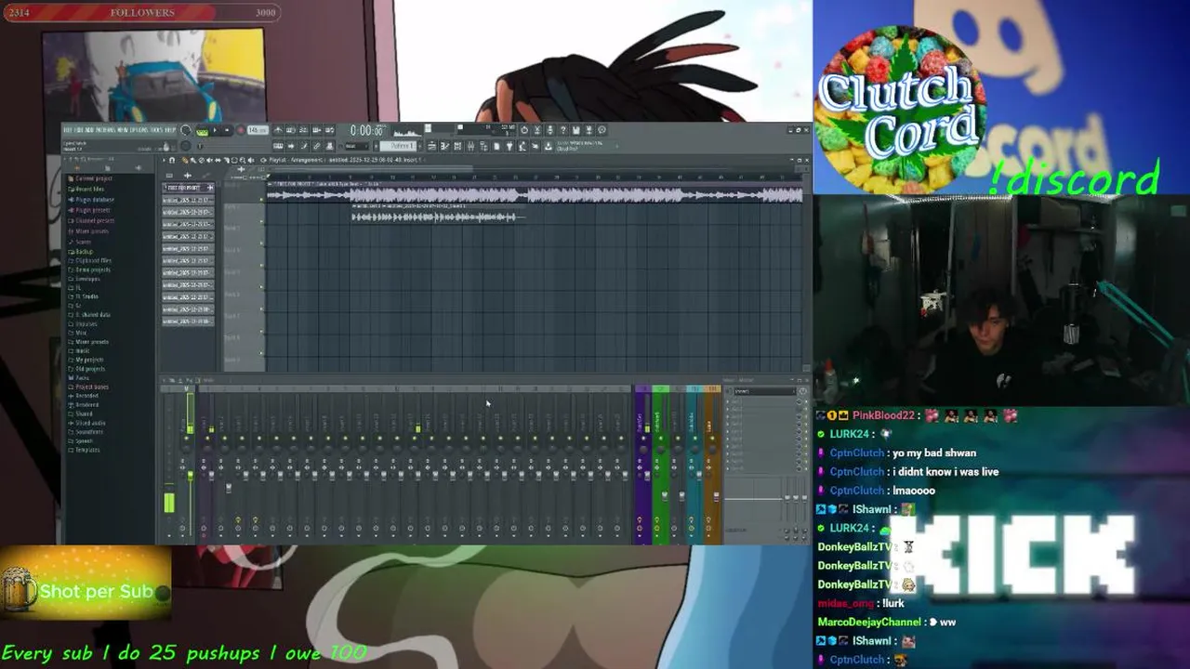
Task: Mute Track 1 in the playlist
Action: tap(261, 199)
